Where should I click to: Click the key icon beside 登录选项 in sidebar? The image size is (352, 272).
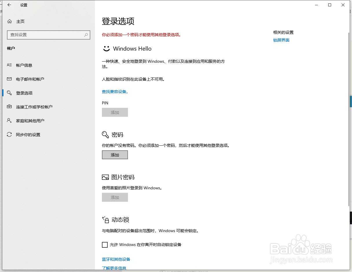(x=10, y=93)
